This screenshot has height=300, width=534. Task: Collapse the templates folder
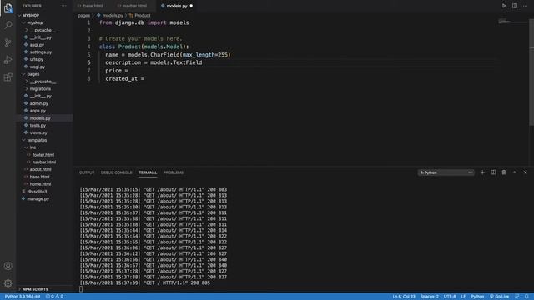(37, 140)
